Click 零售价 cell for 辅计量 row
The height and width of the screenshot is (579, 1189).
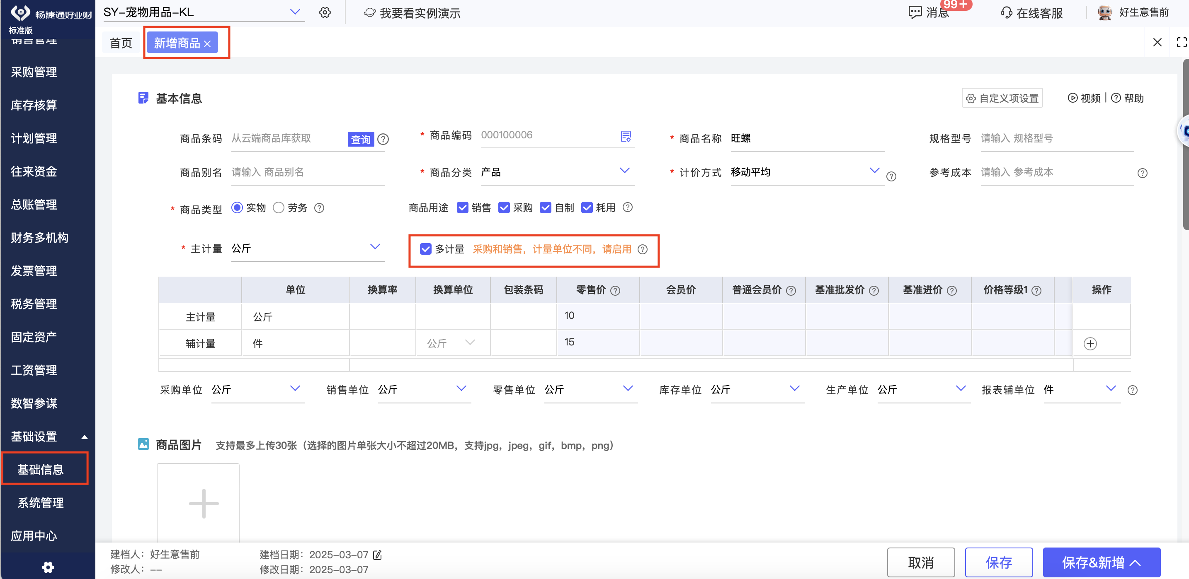point(598,343)
